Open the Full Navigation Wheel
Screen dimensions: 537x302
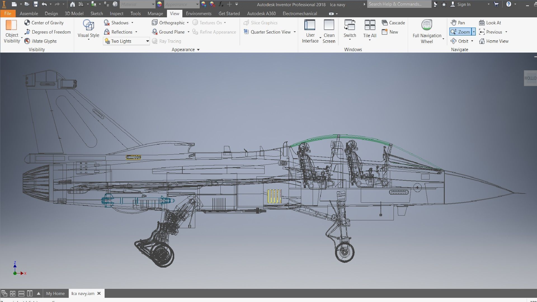point(427,31)
